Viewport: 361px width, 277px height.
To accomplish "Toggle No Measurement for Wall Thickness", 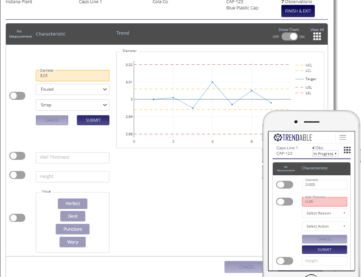I will click(17, 155).
